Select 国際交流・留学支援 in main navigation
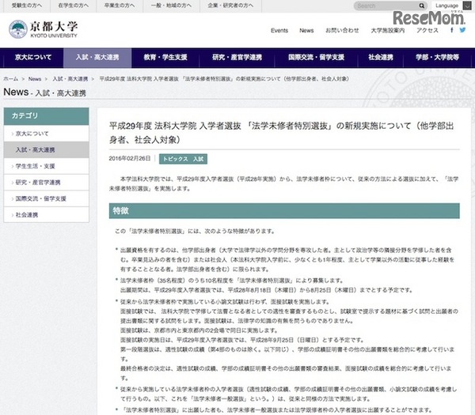This screenshot has height=415, width=475. [x=316, y=57]
